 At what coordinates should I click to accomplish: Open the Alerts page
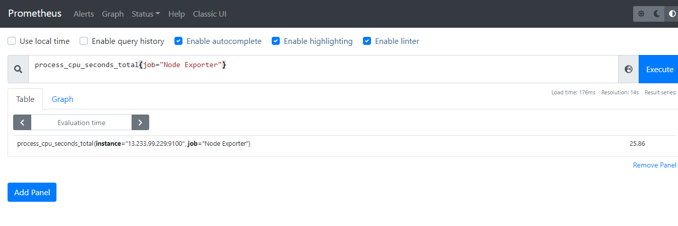click(x=84, y=14)
